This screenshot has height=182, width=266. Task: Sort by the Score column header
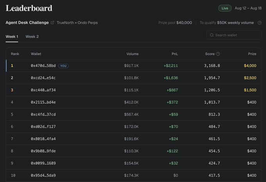[210, 54]
